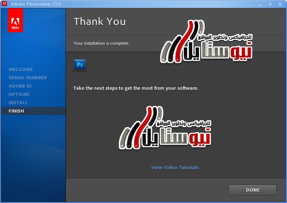Select the INSTALL step in sidebar

click(18, 103)
